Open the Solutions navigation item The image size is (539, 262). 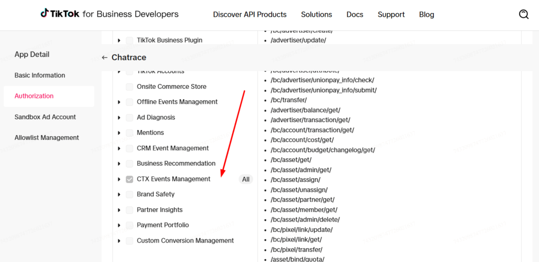[x=316, y=14]
